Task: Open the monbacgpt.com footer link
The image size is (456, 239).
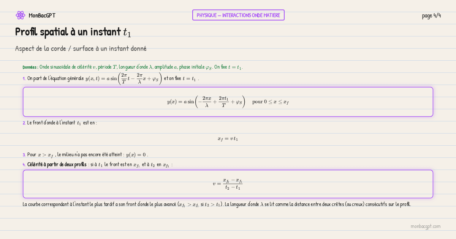Action: click(425, 226)
